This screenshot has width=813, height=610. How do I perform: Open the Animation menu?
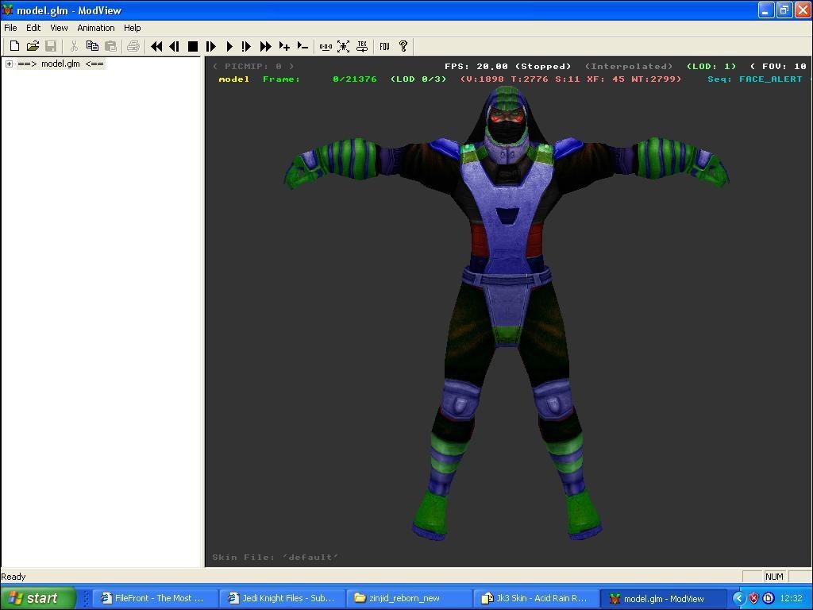[95, 28]
